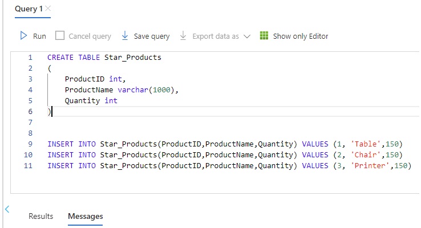Viewport: 421px width, 228px height.
Task: Click the Save query text button
Action: point(152,36)
